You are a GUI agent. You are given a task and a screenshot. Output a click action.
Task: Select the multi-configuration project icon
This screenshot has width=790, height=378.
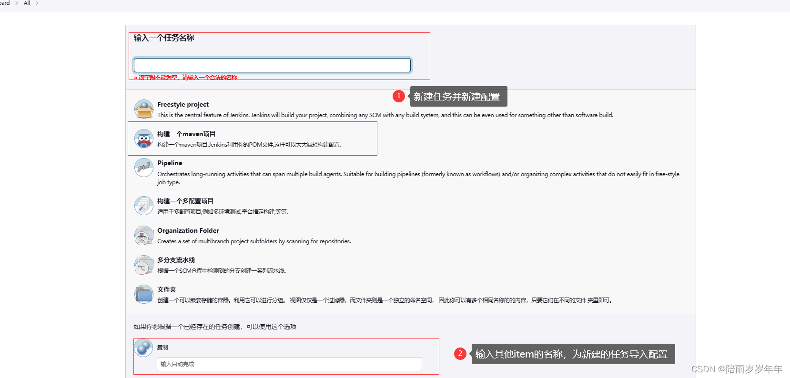coord(144,206)
